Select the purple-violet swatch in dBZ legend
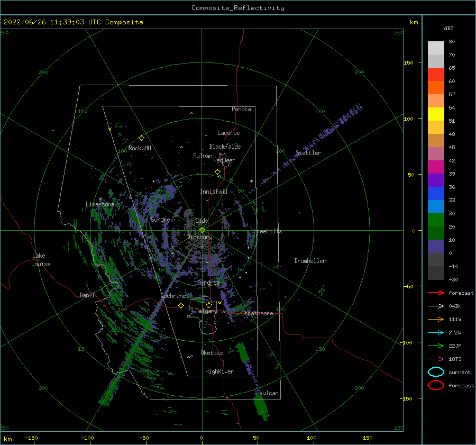This screenshot has width=476, height=445. click(x=436, y=180)
